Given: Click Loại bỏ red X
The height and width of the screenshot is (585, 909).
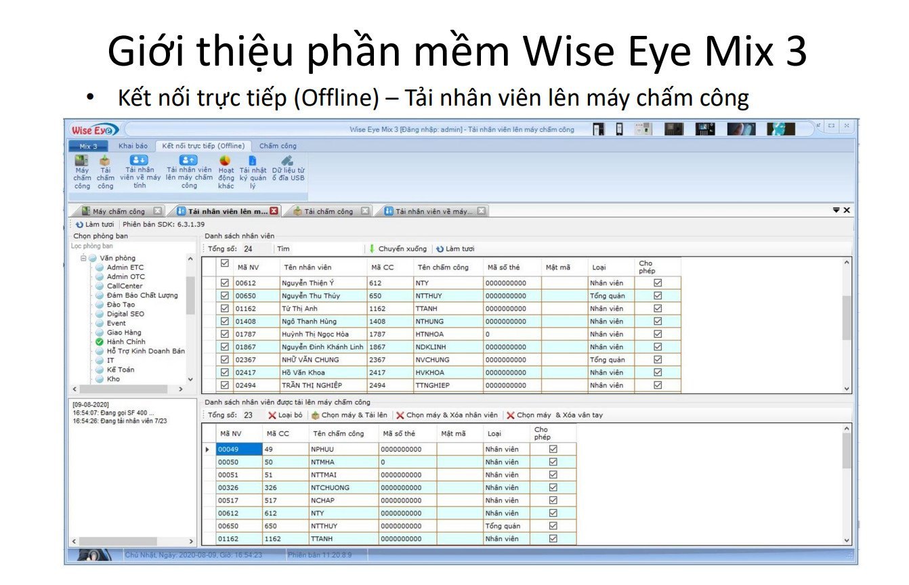Looking at the screenshot, I should (x=285, y=415).
